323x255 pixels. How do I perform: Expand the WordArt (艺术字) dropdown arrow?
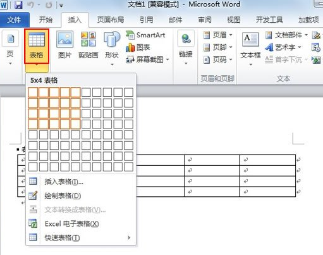[300, 47]
